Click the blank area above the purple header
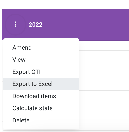 click(64, 4)
